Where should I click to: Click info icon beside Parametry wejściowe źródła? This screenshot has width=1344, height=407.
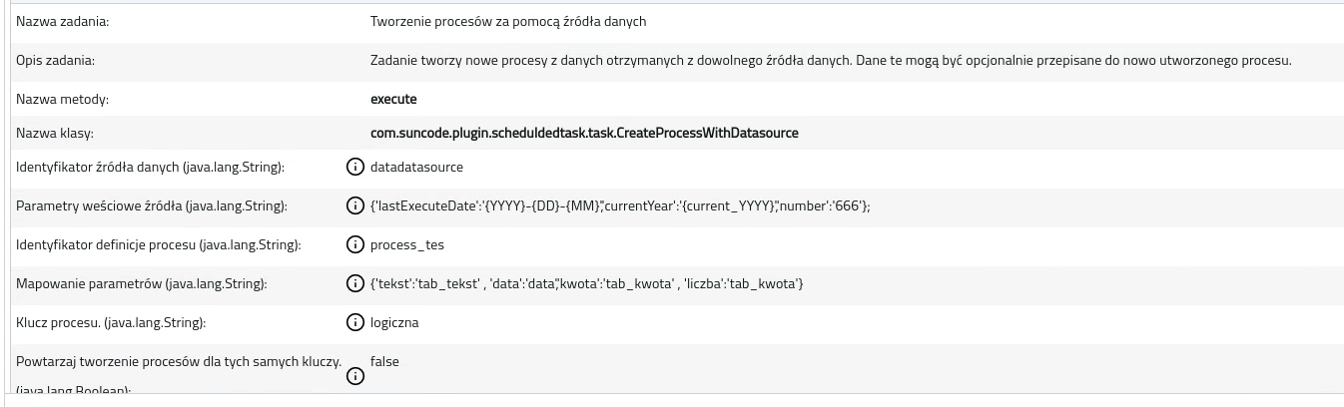tap(354, 205)
